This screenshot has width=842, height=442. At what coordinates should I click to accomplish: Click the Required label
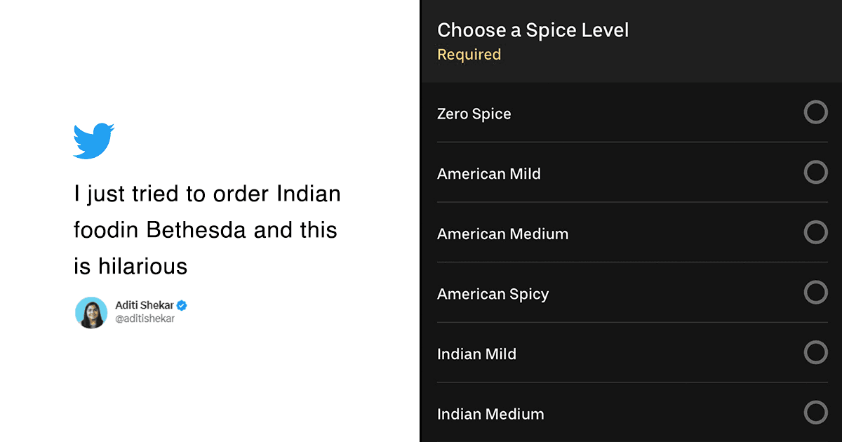[469, 54]
